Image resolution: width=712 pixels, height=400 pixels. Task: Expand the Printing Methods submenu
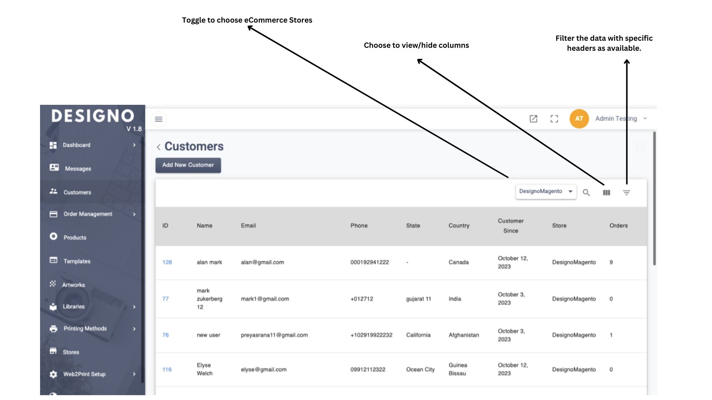click(x=134, y=329)
